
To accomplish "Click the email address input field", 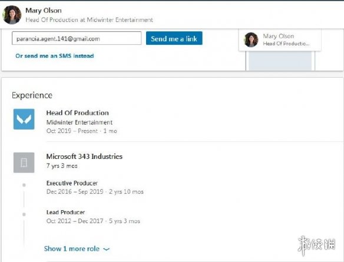I will [77, 38].
